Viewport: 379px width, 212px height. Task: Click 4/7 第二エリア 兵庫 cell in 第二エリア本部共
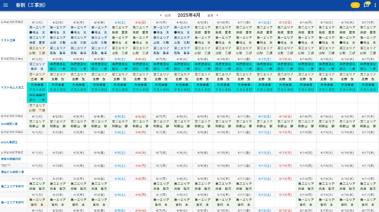pyautogui.click(x=161, y=186)
